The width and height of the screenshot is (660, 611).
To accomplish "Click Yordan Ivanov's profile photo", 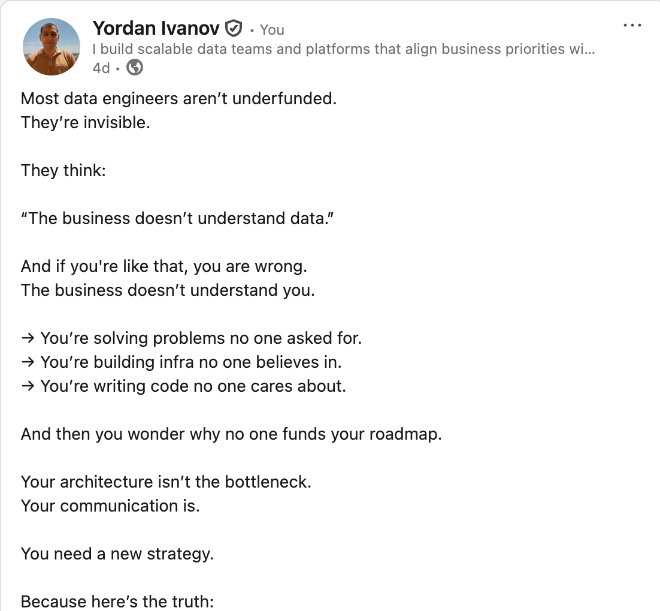I will [52, 47].
